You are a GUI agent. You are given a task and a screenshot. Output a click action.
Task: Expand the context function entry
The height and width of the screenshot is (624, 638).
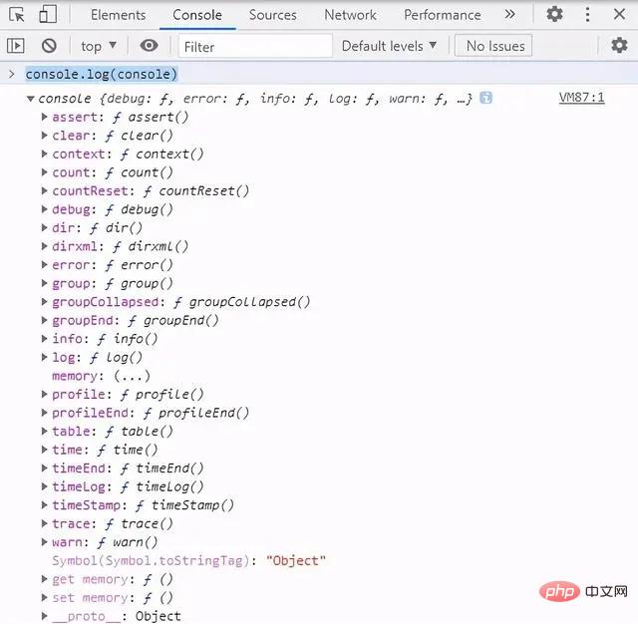coord(44,155)
